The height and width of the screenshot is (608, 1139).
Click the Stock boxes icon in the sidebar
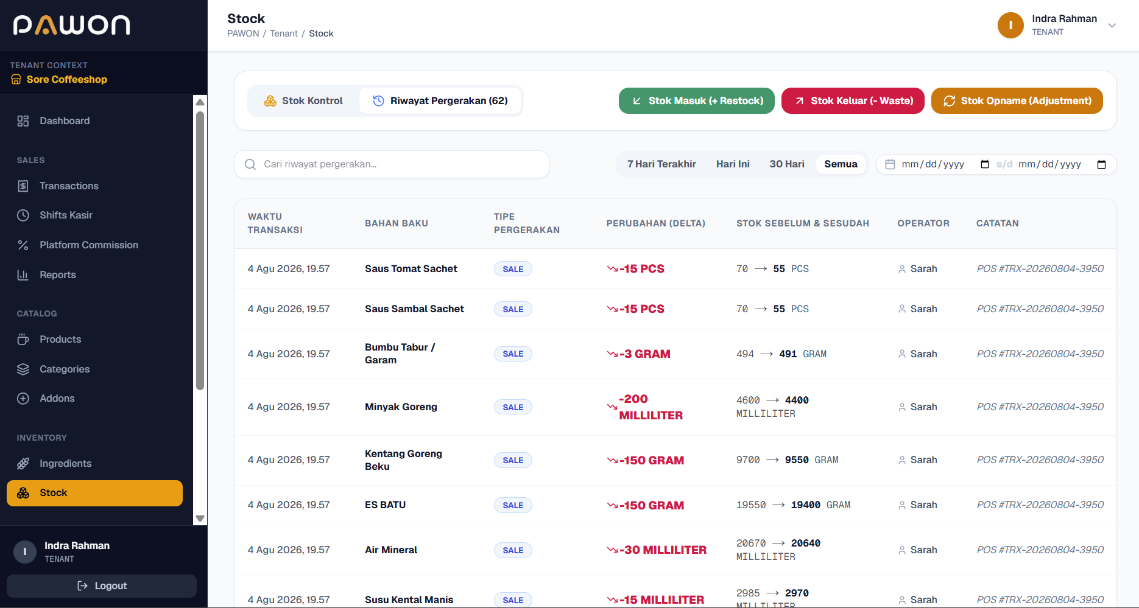pyautogui.click(x=23, y=493)
